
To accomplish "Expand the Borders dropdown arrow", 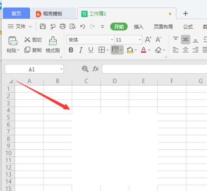I will [x=108, y=50].
